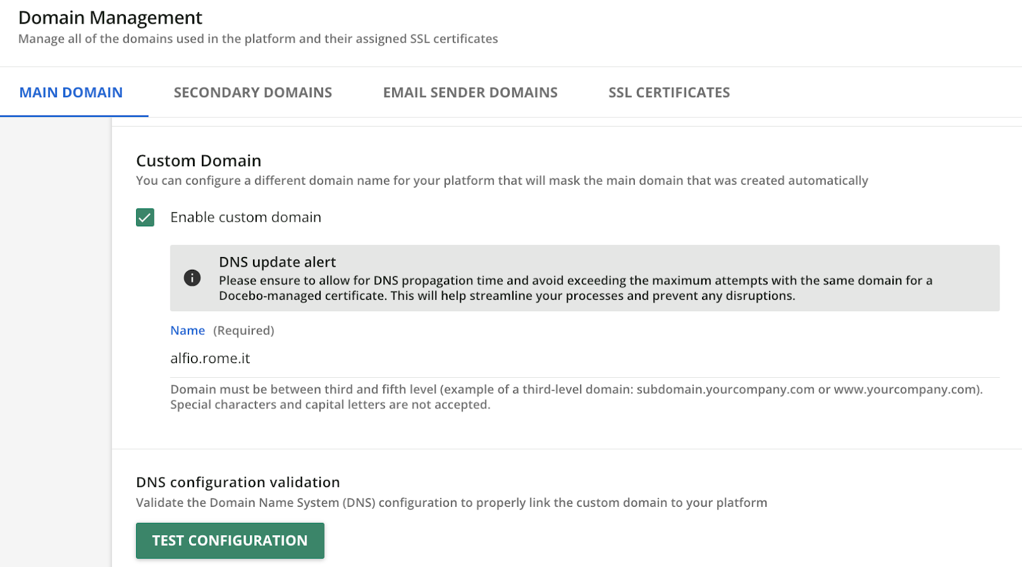Click the DNS propagation alert message text
Viewport: 1022px width, 567px height.
[x=575, y=288]
